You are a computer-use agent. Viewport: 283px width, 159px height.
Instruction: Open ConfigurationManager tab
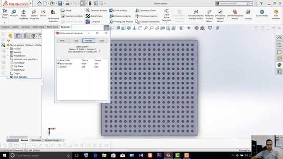coord(26,36)
